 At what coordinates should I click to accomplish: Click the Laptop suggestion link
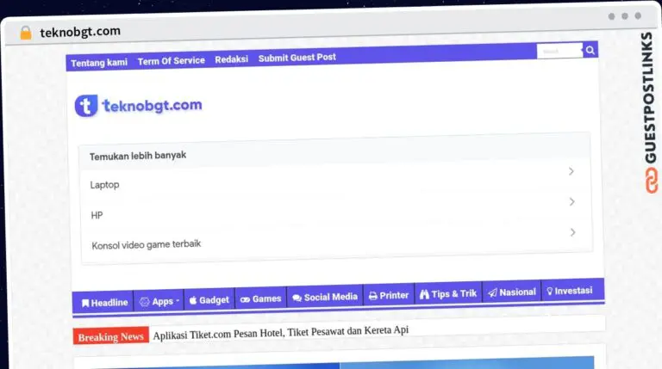pyautogui.click(x=104, y=185)
